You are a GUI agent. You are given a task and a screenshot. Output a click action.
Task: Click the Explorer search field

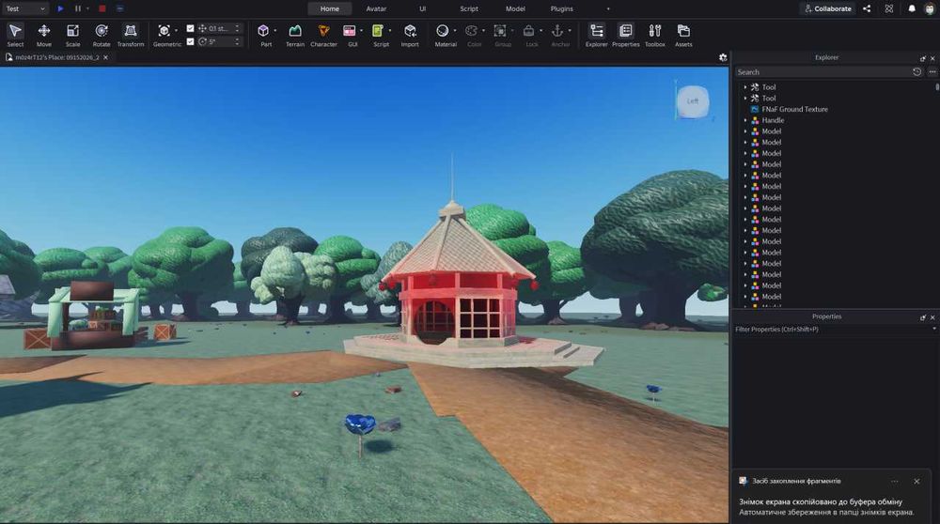click(x=822, y=72)
